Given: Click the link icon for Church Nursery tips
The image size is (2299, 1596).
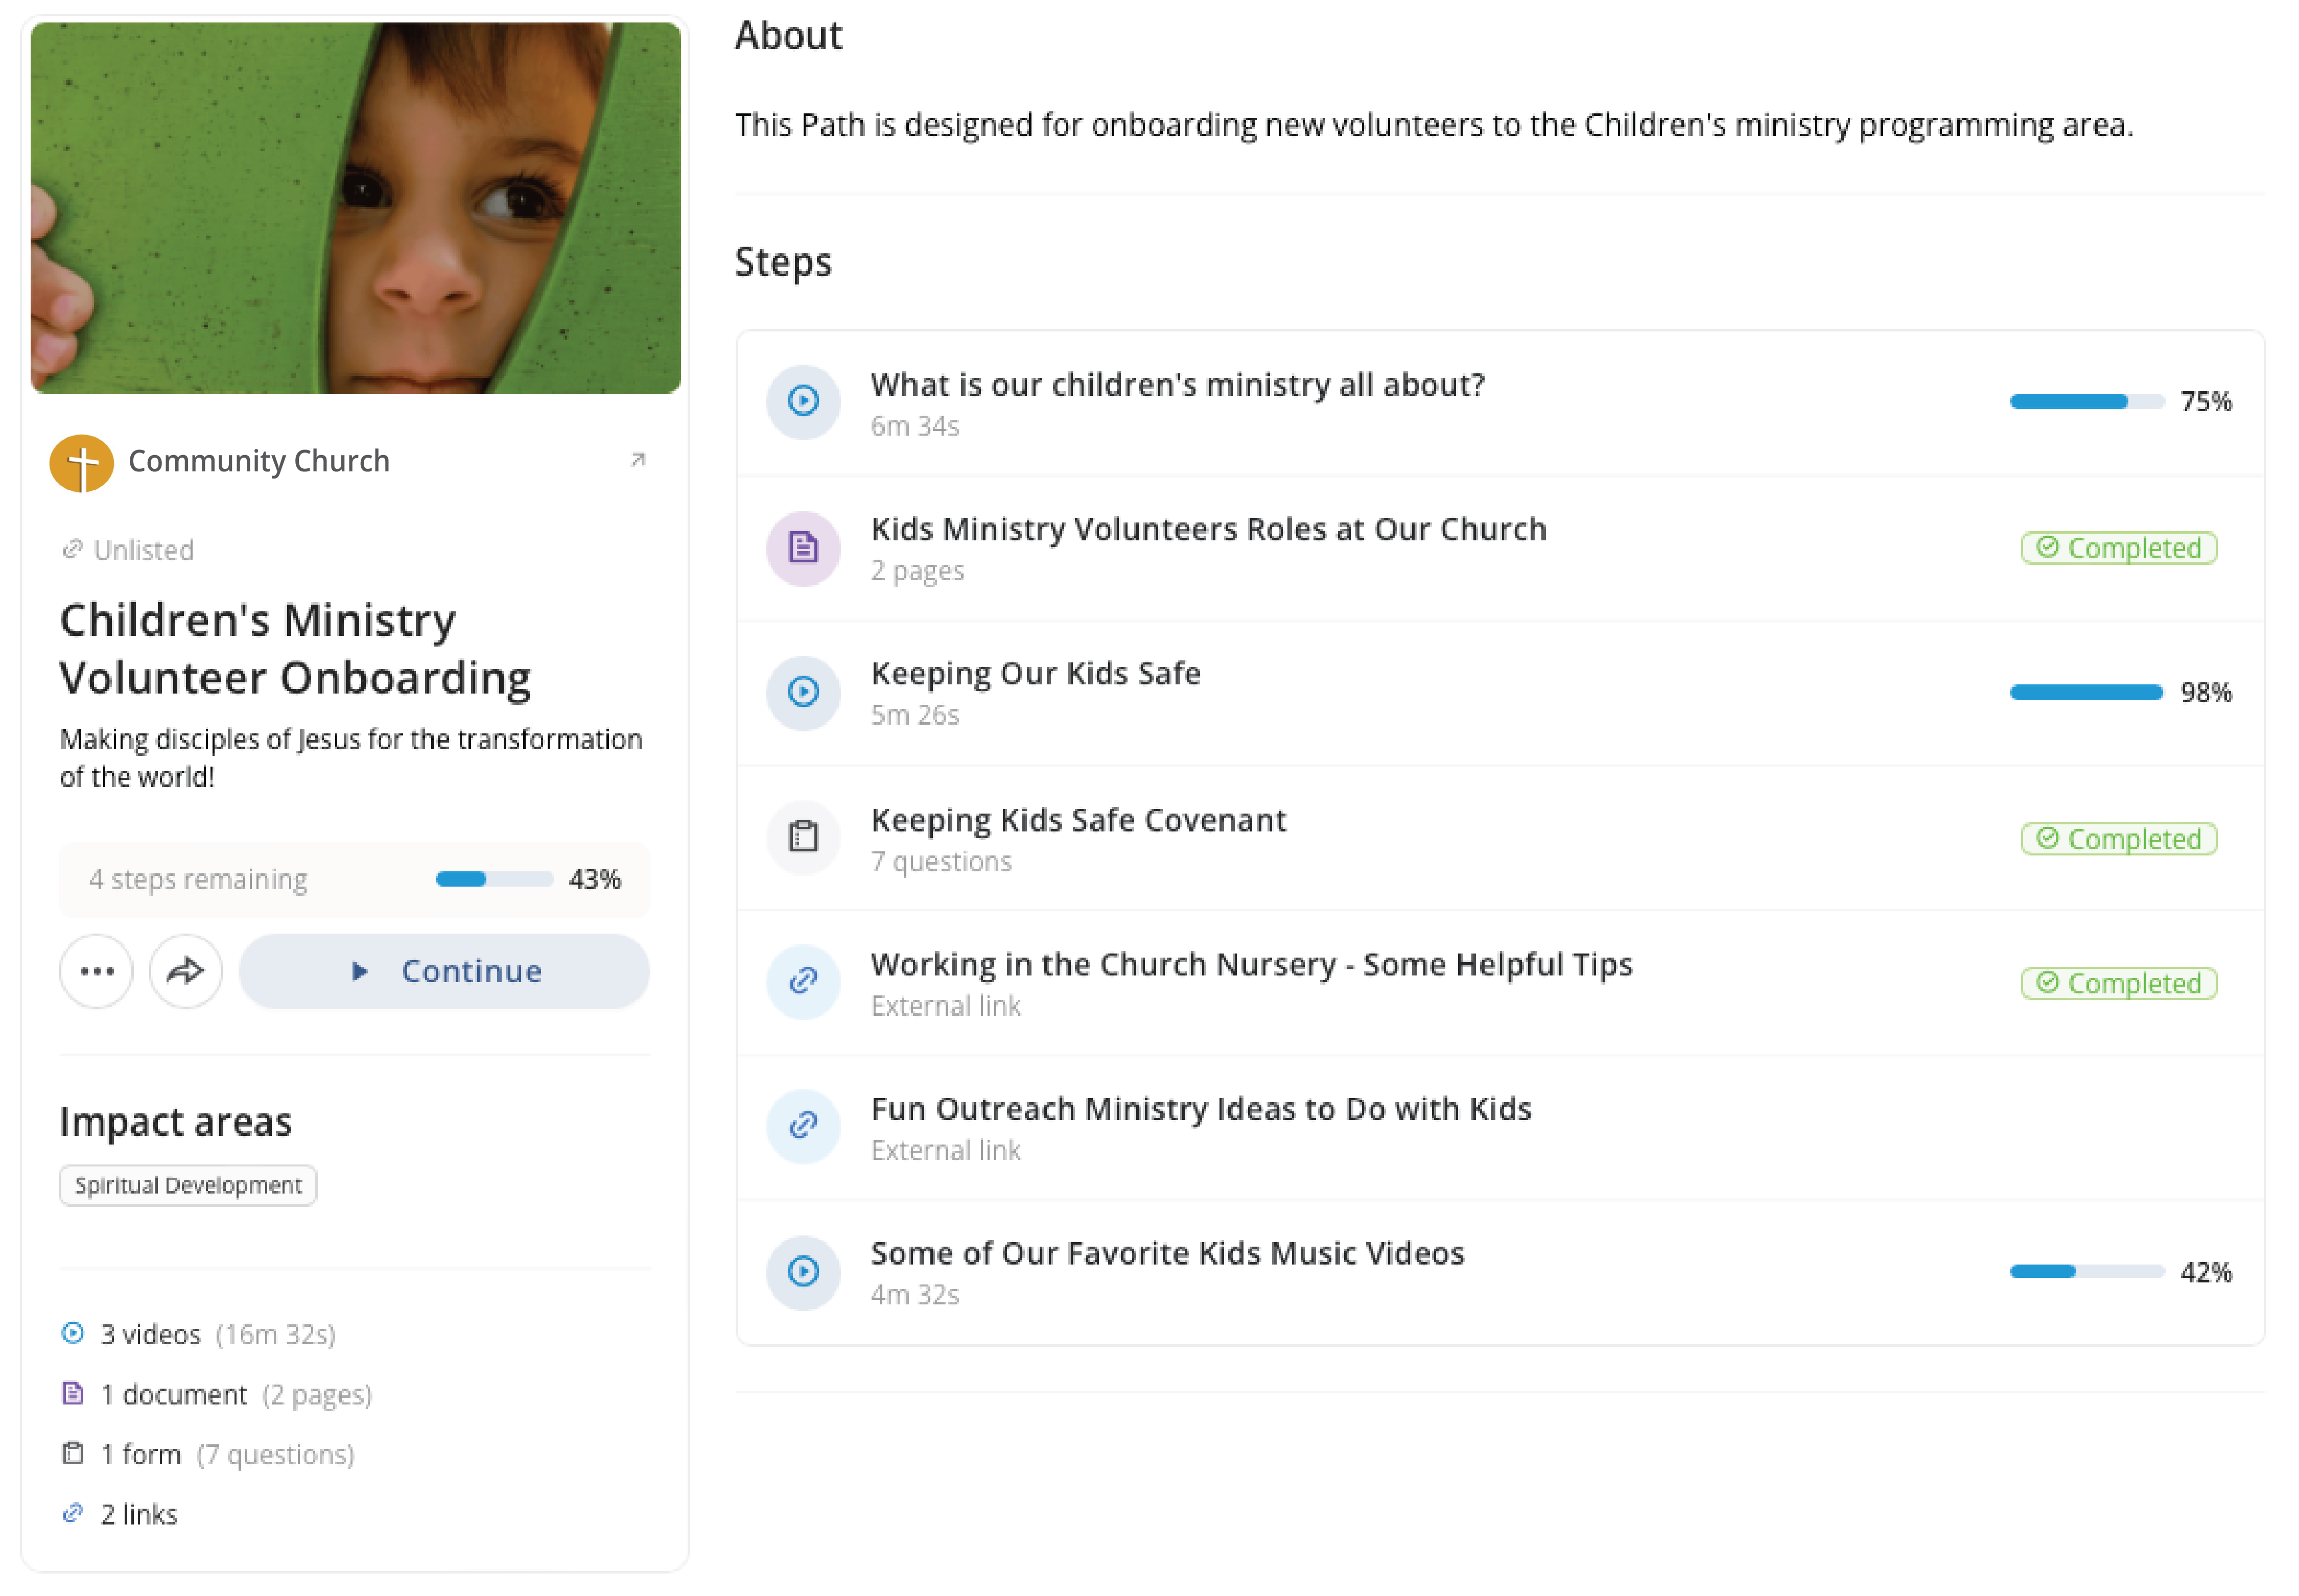Looking at the screenshot, I should [802, 981].
